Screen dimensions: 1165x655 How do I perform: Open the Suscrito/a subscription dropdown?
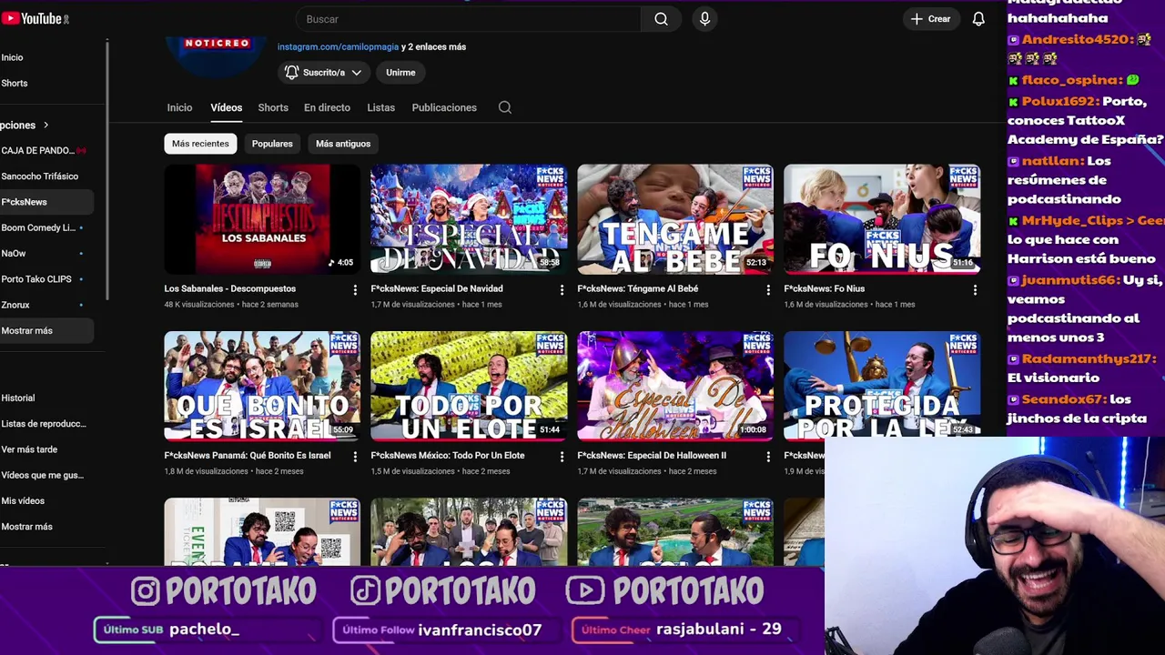coord(323,72)
